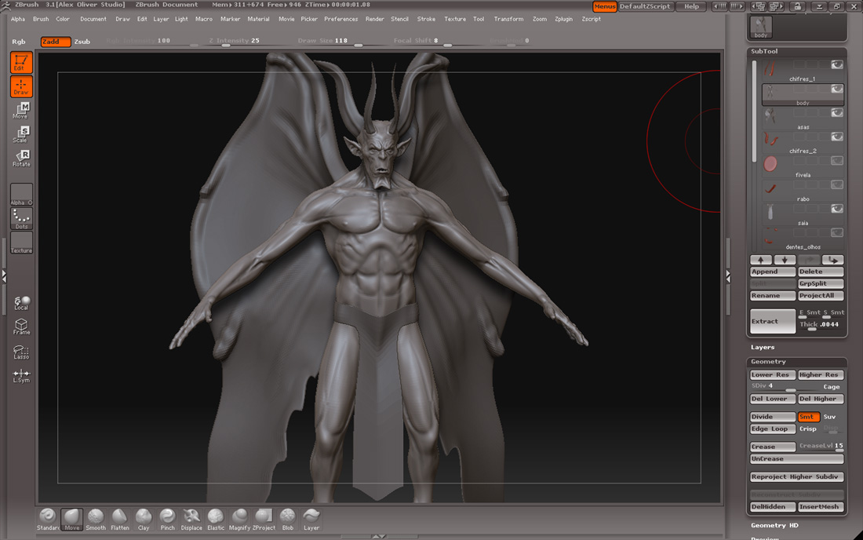The width and height of the screenshot is (863, 540).
Task: Move subtool down with the arrow button
Action: click(x=785, y=260)
